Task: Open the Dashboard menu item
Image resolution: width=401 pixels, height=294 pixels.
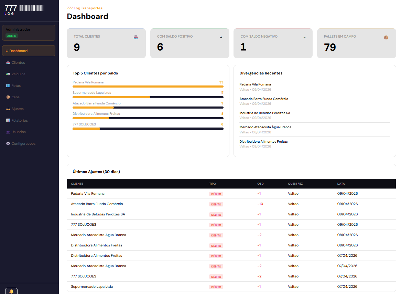Action: point(29,51)
